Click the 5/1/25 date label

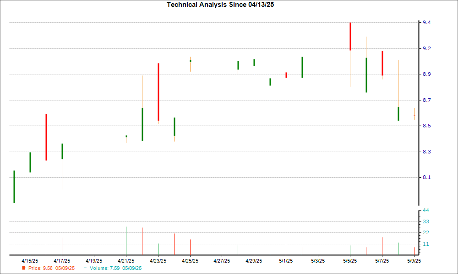[286, 261]
